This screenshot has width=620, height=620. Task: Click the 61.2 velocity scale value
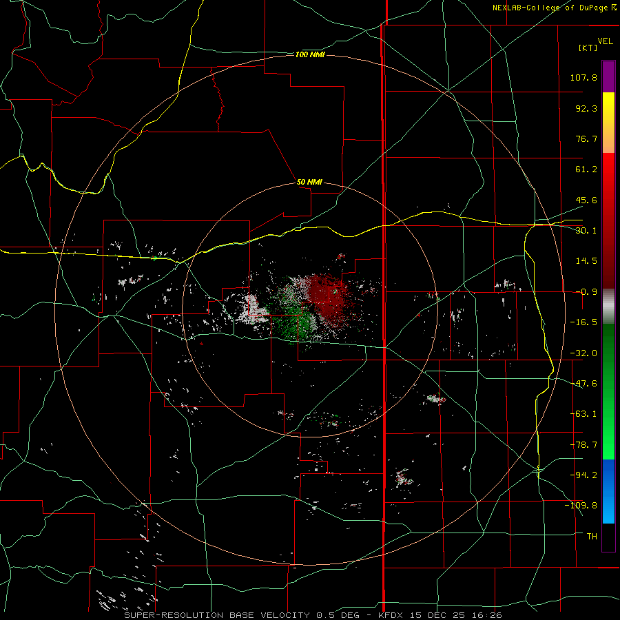(x=586, y=169)
